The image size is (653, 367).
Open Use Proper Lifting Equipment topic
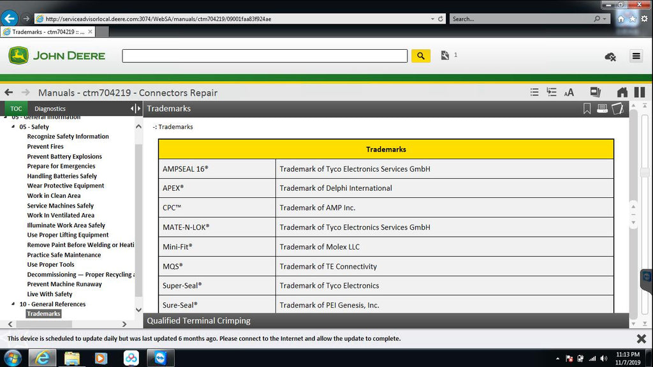click(x=68, y=235)
